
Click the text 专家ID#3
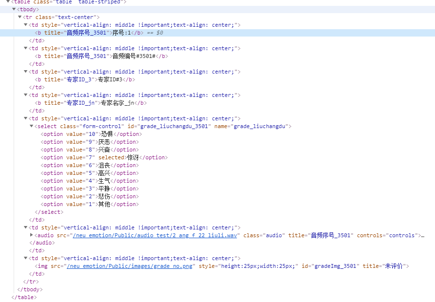110,79
